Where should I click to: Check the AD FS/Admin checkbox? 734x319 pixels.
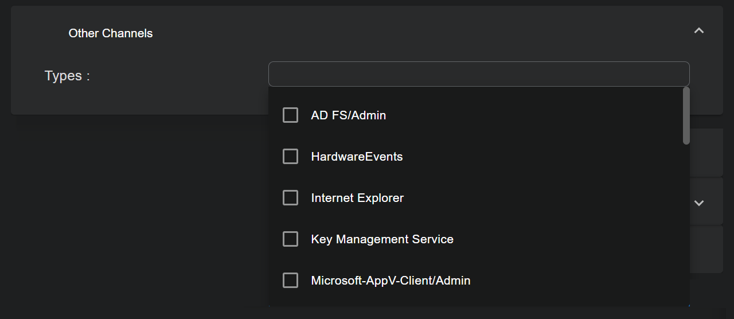pyautogui.click(x=291, y=115)
